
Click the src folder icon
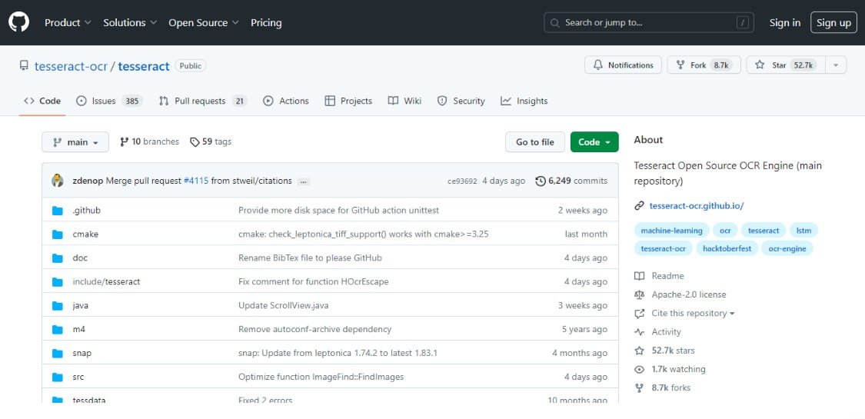point(58,377)
